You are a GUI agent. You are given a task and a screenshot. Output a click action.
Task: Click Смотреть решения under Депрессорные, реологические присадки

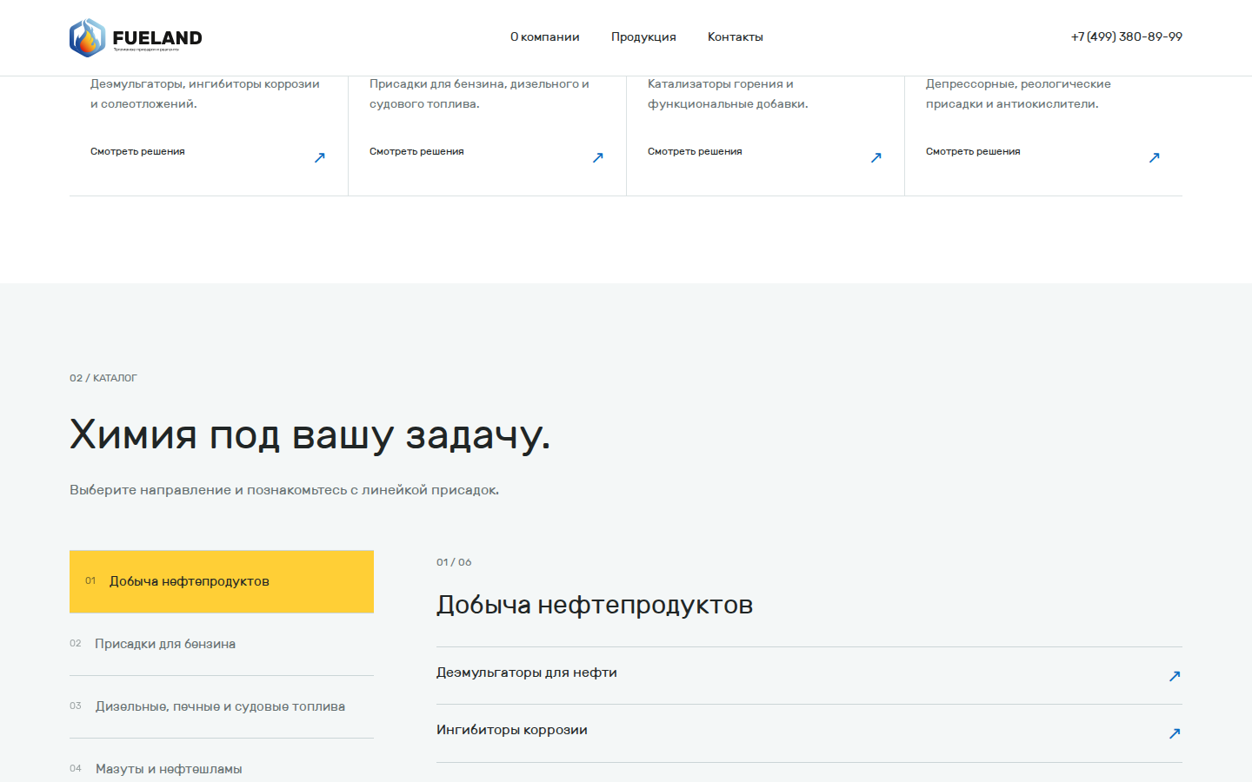(x=973, y=151)
